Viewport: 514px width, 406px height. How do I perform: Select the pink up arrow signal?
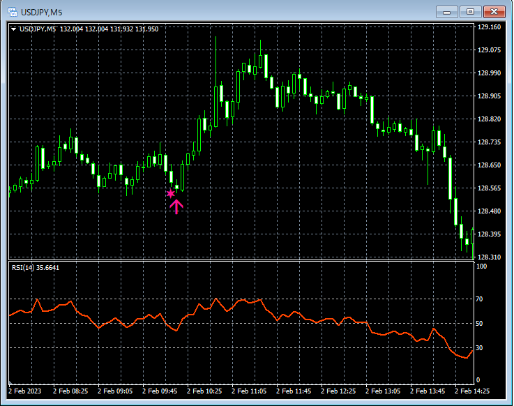[x=176, y=206]
